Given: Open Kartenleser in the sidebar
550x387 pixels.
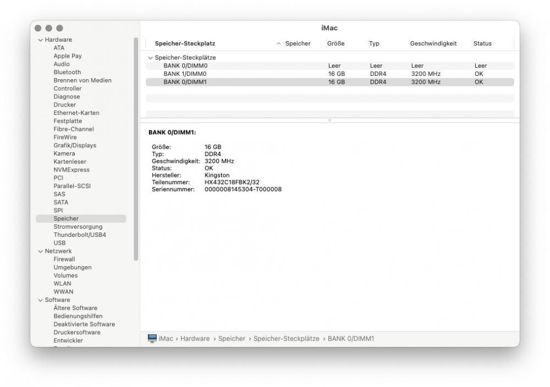Looking at the screenshot, I should point(70,162).
